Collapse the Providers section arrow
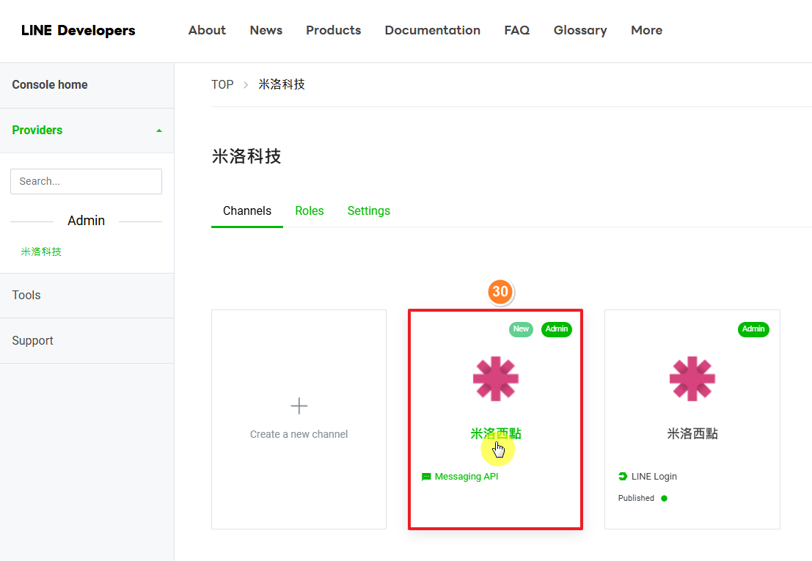Viewport: 812px width, 561px height. pos(159,131)
